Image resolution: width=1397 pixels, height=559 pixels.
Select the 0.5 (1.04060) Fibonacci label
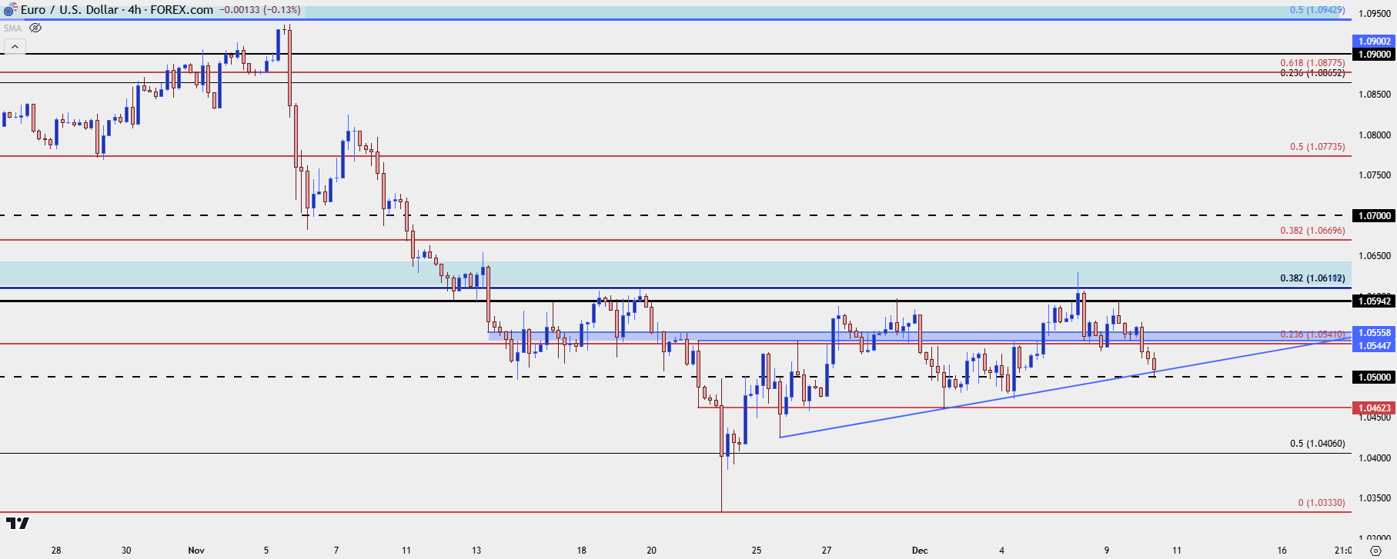pyautogui.click(x=1317, y=444)
